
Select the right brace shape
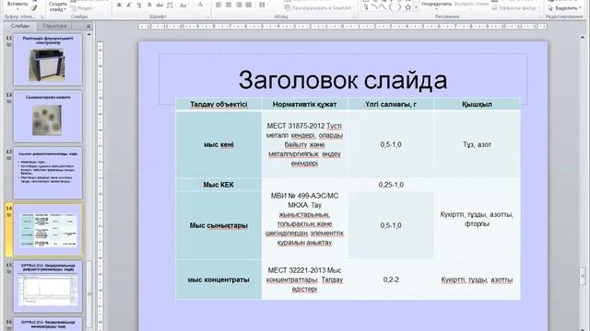coord(399,7)
